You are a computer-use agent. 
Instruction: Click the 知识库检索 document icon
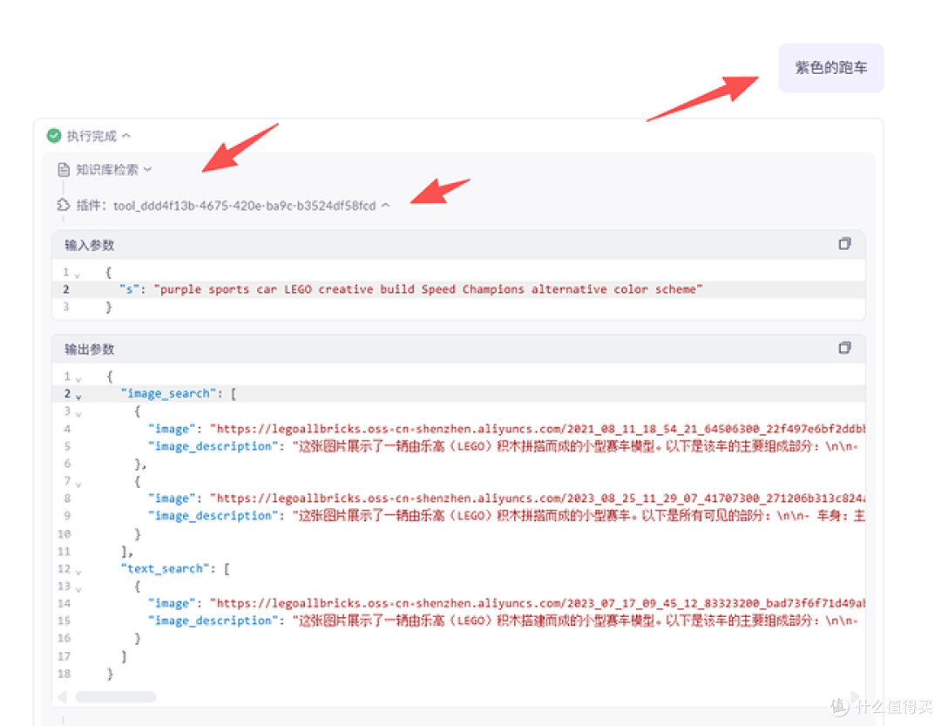[x=64, y=170]
